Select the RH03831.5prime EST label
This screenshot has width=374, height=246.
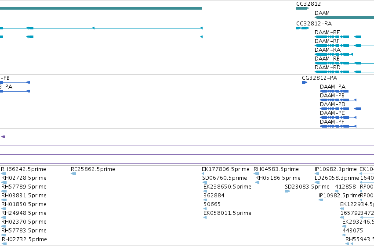pyautogui.click(x=24, y=196)
